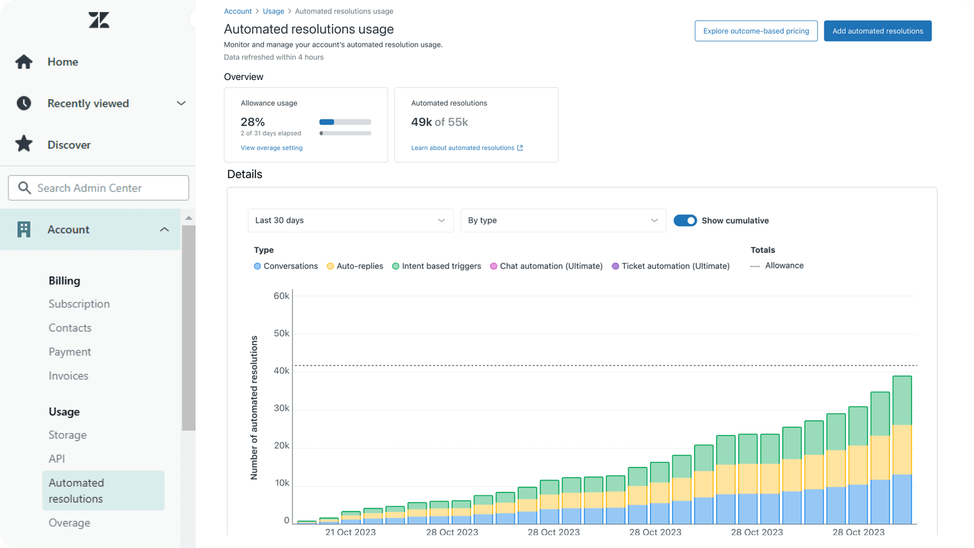Click the Discover star icon
Screen dimensions: 974x548
tap(24, 144)
